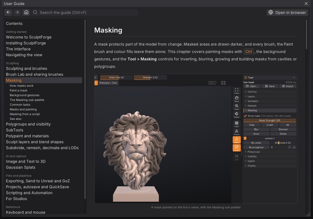313x219 pixels.
Task: Jump to Masking from a script section
Action: [x=25, y=114]
